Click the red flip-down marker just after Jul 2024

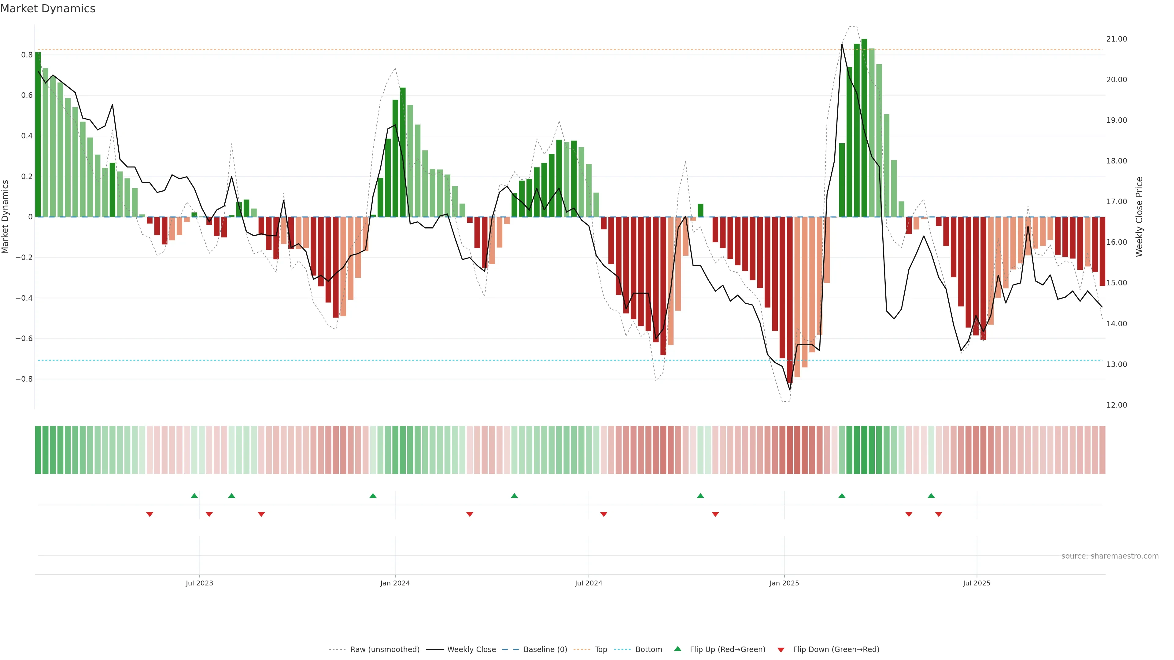pos(604,514)
